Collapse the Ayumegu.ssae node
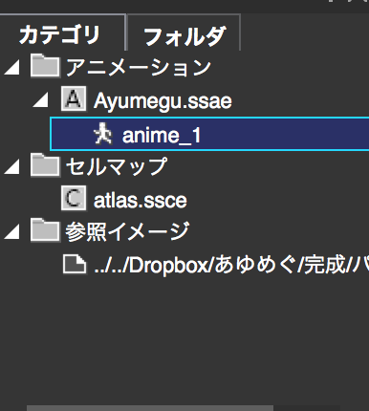This screenshot has width=369, height=411. pyautogui.click(x=40, y=100)
